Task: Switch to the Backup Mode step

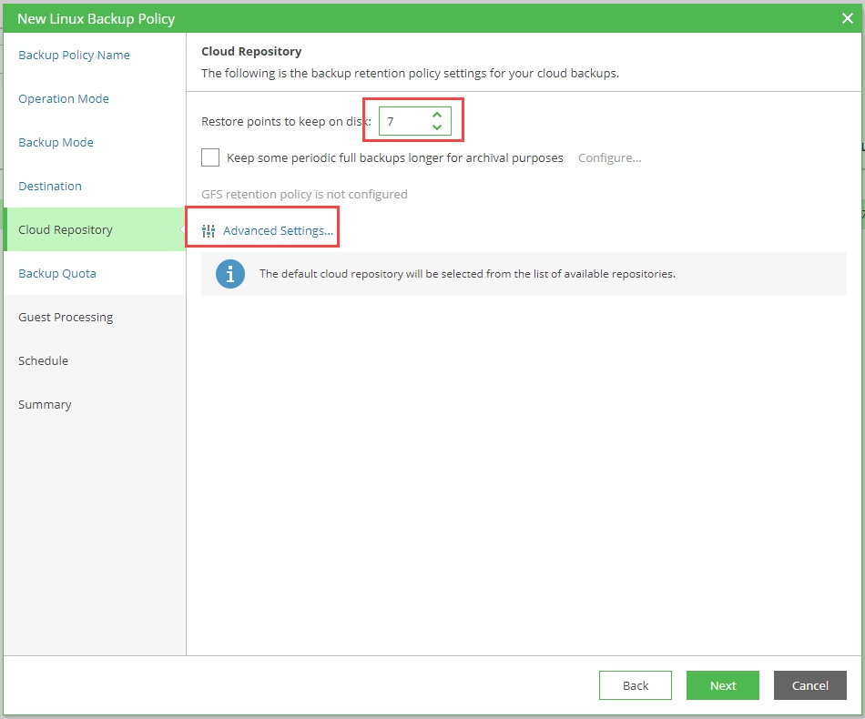Action: point(56,143)
